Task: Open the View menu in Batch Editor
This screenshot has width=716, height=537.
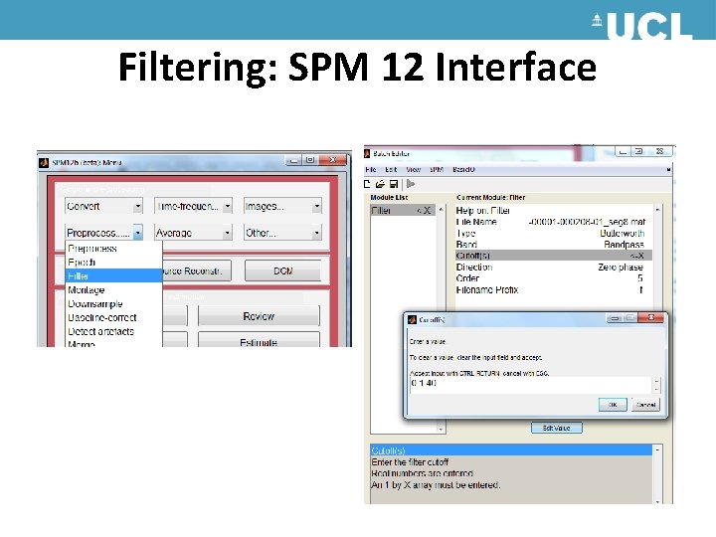Action: point(413,169)
